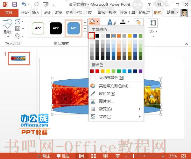Select standard red color swatch
Image resolution: width=191 pixels, height=159 pixels.
click(97, 71)
